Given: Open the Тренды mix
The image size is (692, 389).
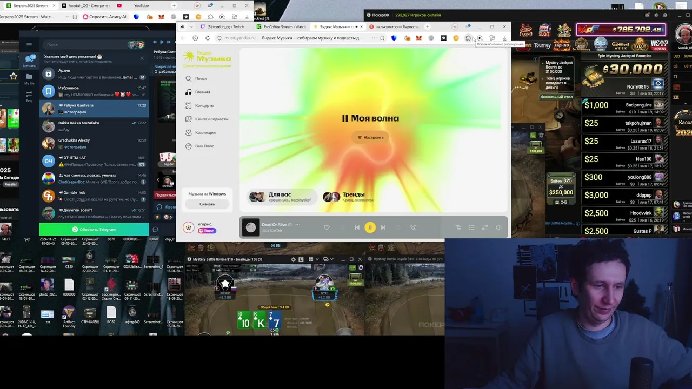Looking at the screenshot, I should 348,197.
